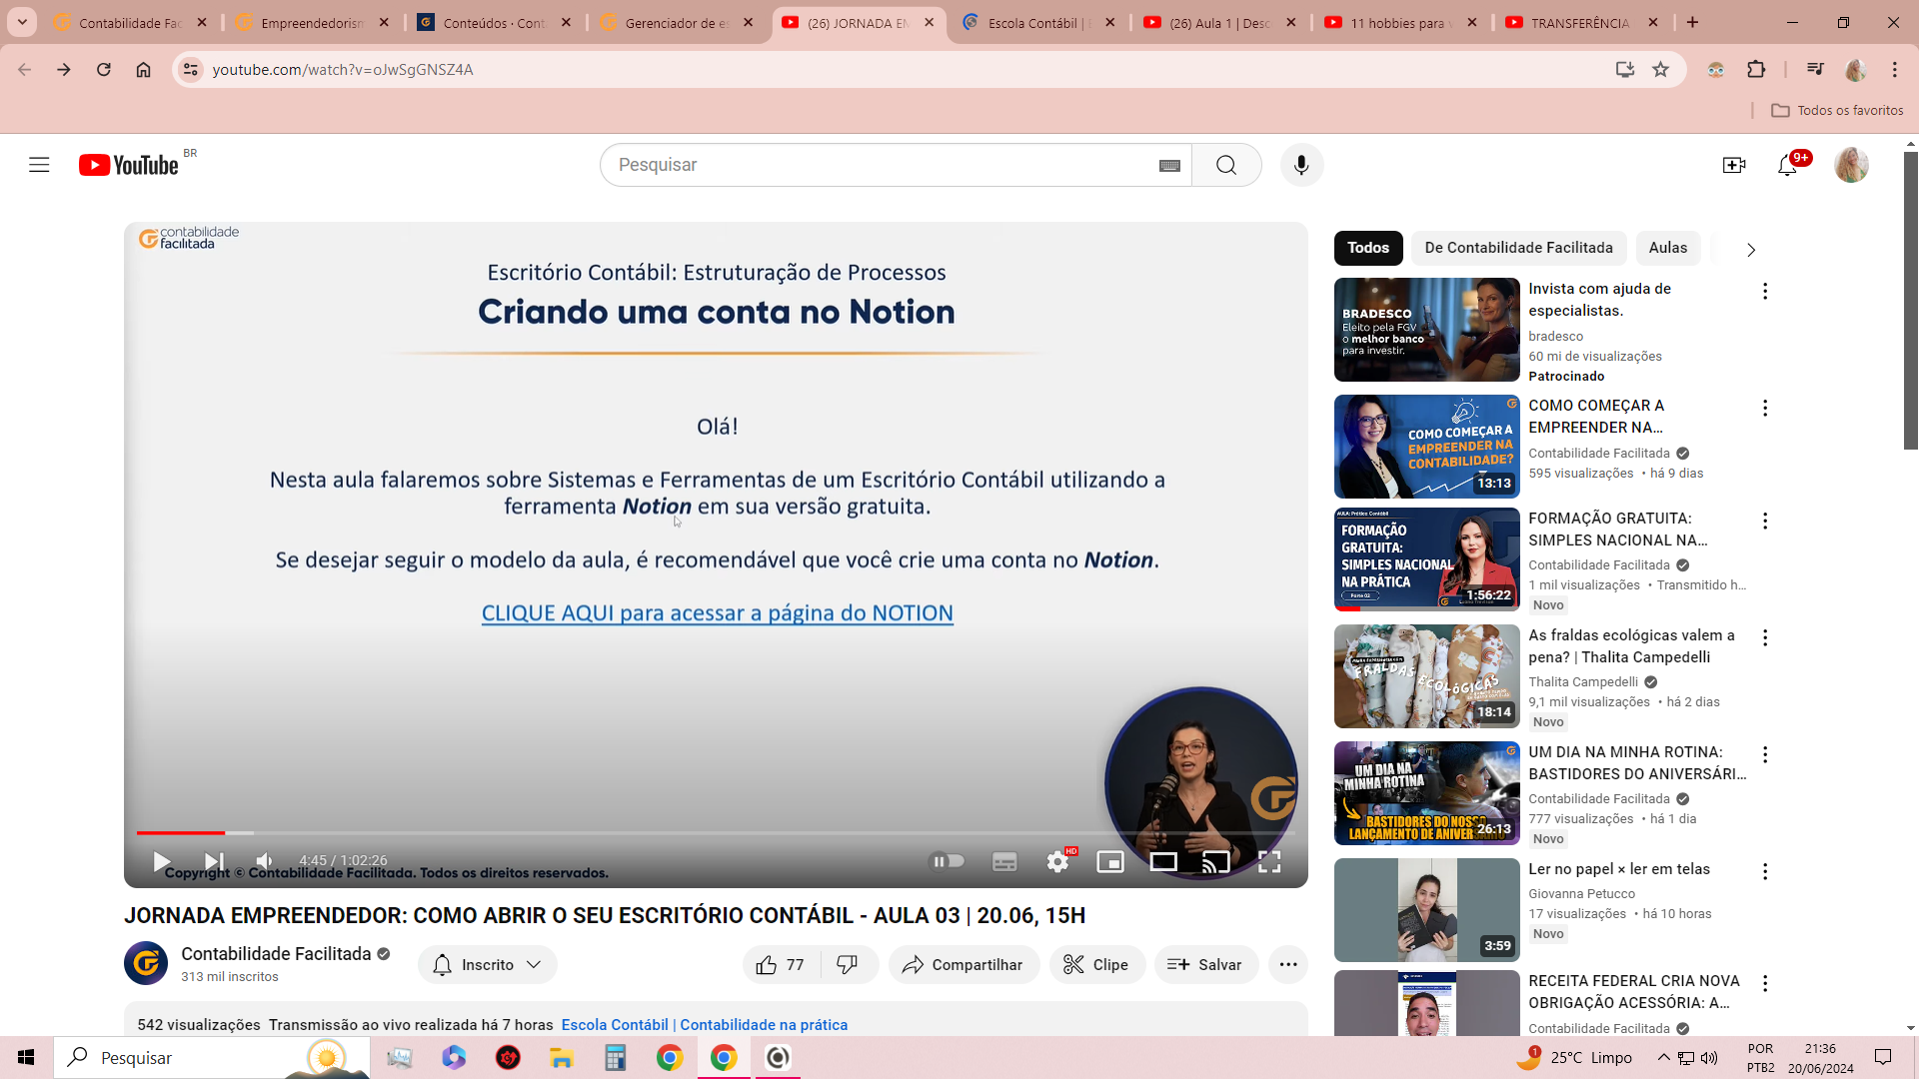
Task: Open the on-screen keyboard in search box
Action: pos(1169,166)
